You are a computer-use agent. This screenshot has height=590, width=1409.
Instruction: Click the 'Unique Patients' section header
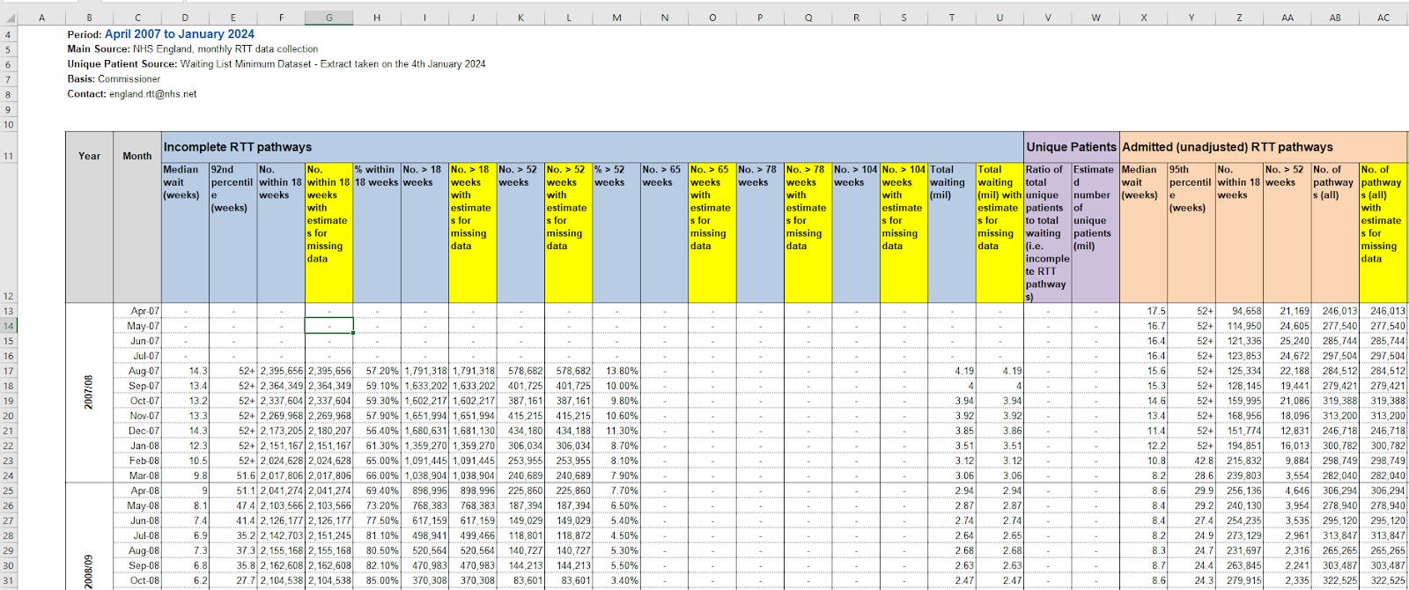pos(1071,147)
